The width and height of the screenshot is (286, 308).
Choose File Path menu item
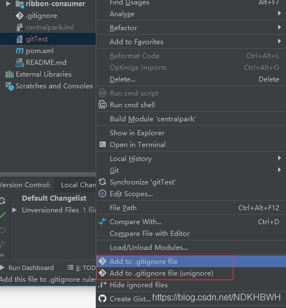coord(191,208)
